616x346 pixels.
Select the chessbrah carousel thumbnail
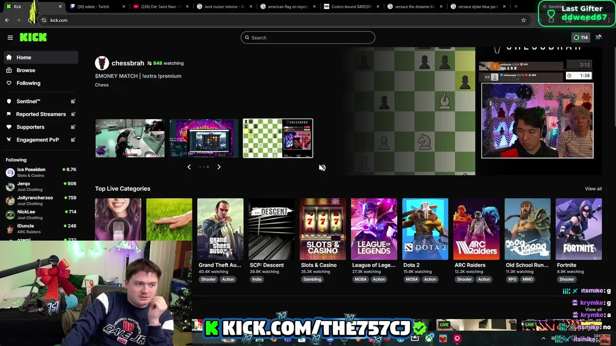point(278,138)
